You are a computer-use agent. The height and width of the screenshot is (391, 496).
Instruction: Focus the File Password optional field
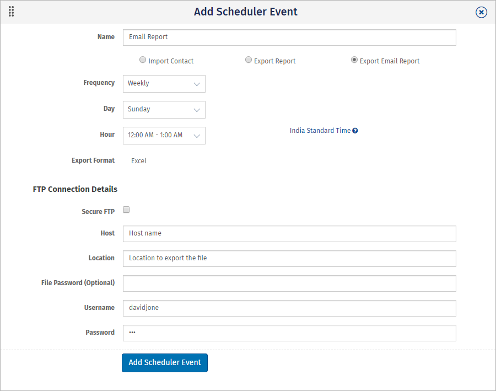click(289, 283)
